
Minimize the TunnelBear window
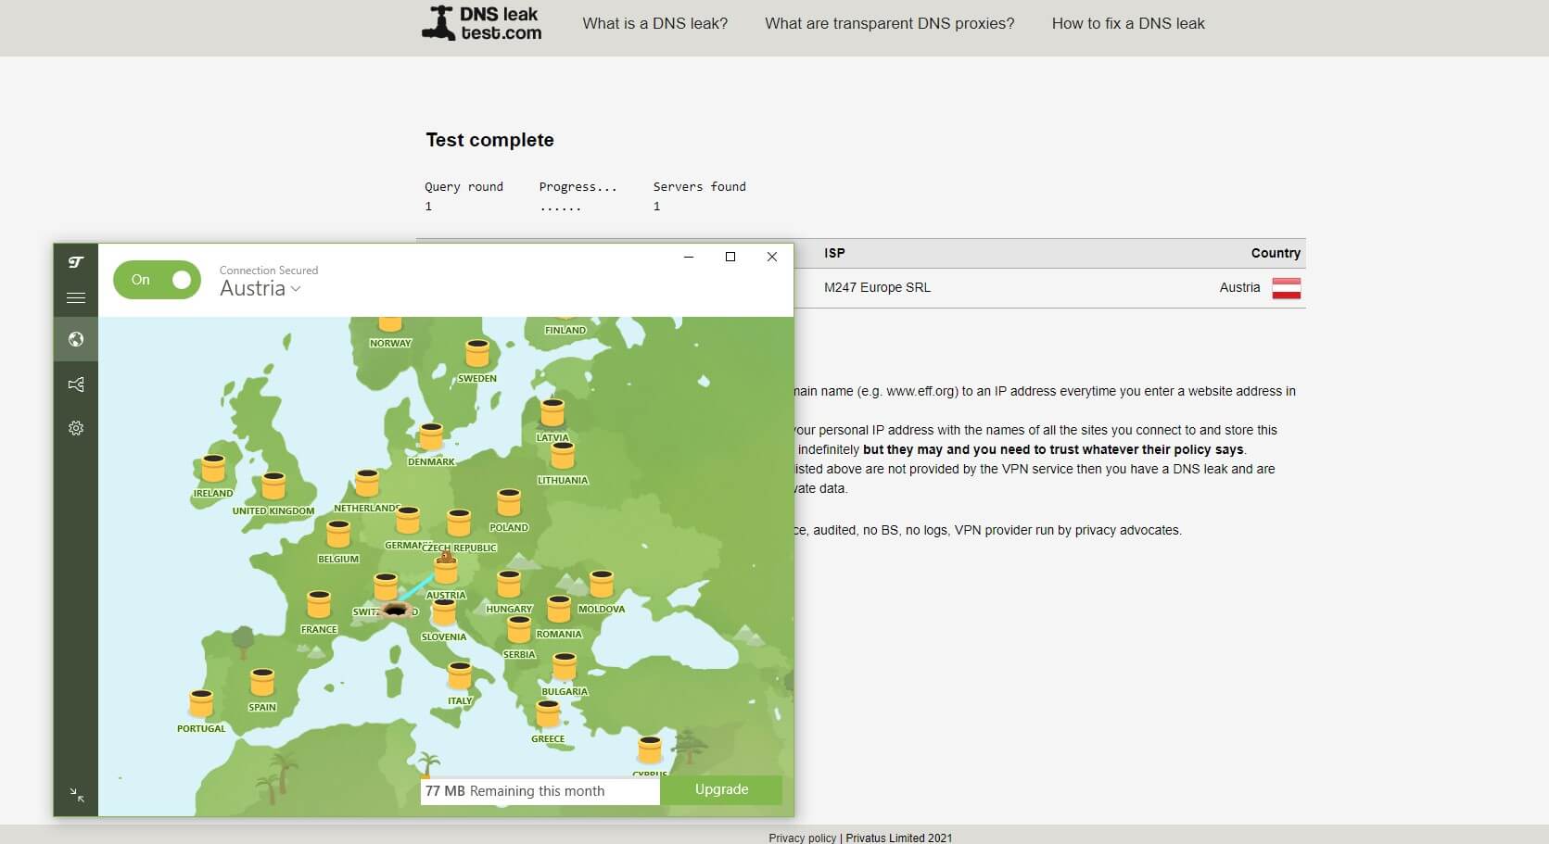point(689,257)
